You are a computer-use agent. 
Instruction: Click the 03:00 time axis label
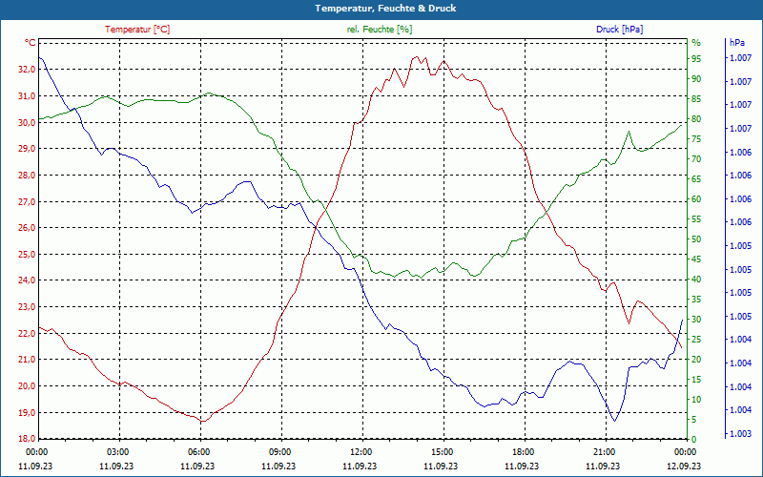click(x=116, y=452)
